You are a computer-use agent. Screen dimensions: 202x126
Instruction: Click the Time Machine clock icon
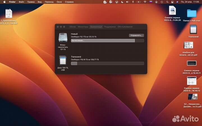pos(162,2)
